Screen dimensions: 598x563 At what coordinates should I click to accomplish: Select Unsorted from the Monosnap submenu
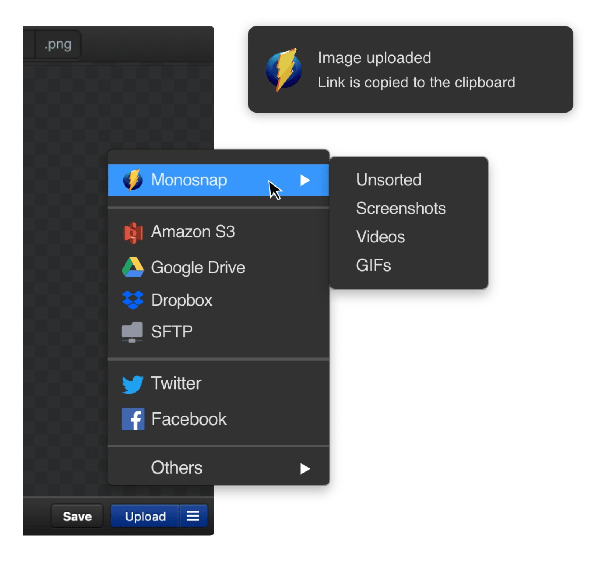coord(388,180)
